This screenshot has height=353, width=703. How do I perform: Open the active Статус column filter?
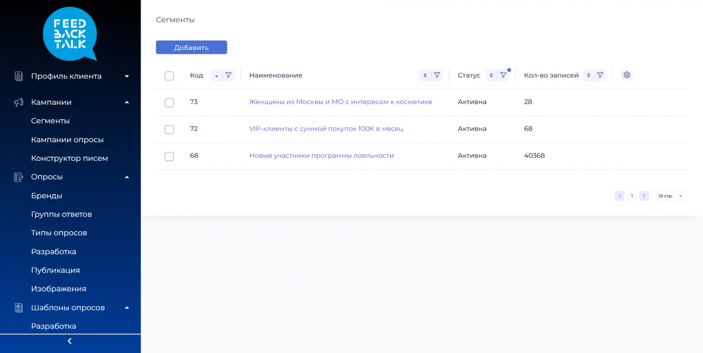pyautogui.click(x=503, y=75)
